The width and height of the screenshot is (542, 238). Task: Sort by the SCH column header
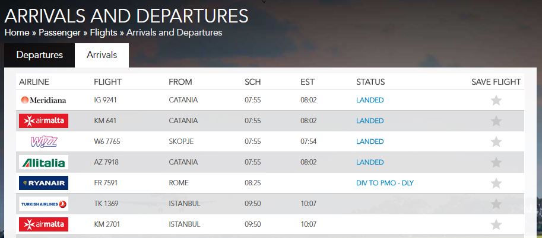253,82
